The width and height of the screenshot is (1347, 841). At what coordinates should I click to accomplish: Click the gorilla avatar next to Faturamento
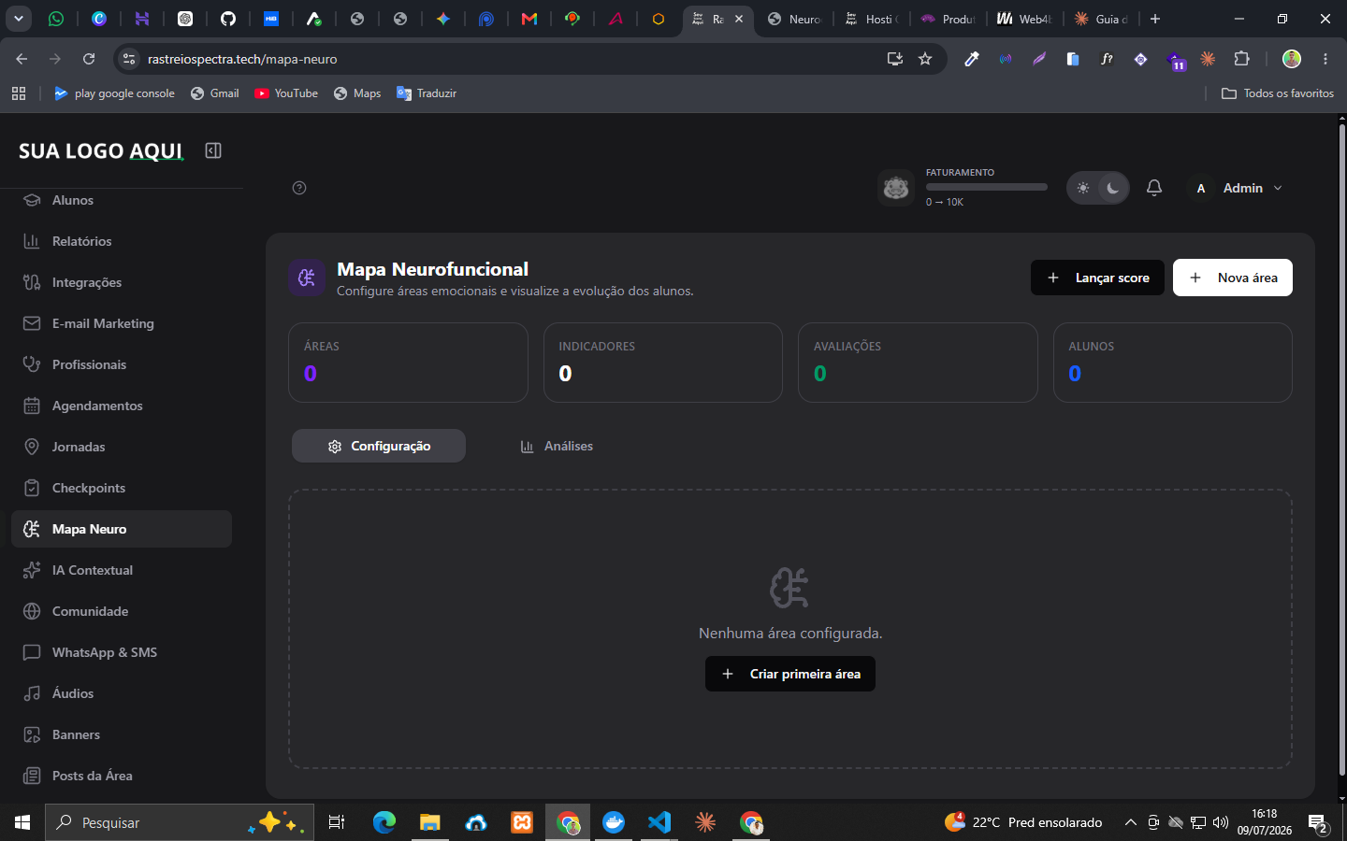click(896, 188)
